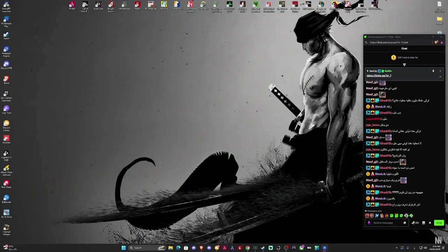Click 'Send a message' chat input
Image resolution: width=448 pixels, height=252 pixels.
387,223
